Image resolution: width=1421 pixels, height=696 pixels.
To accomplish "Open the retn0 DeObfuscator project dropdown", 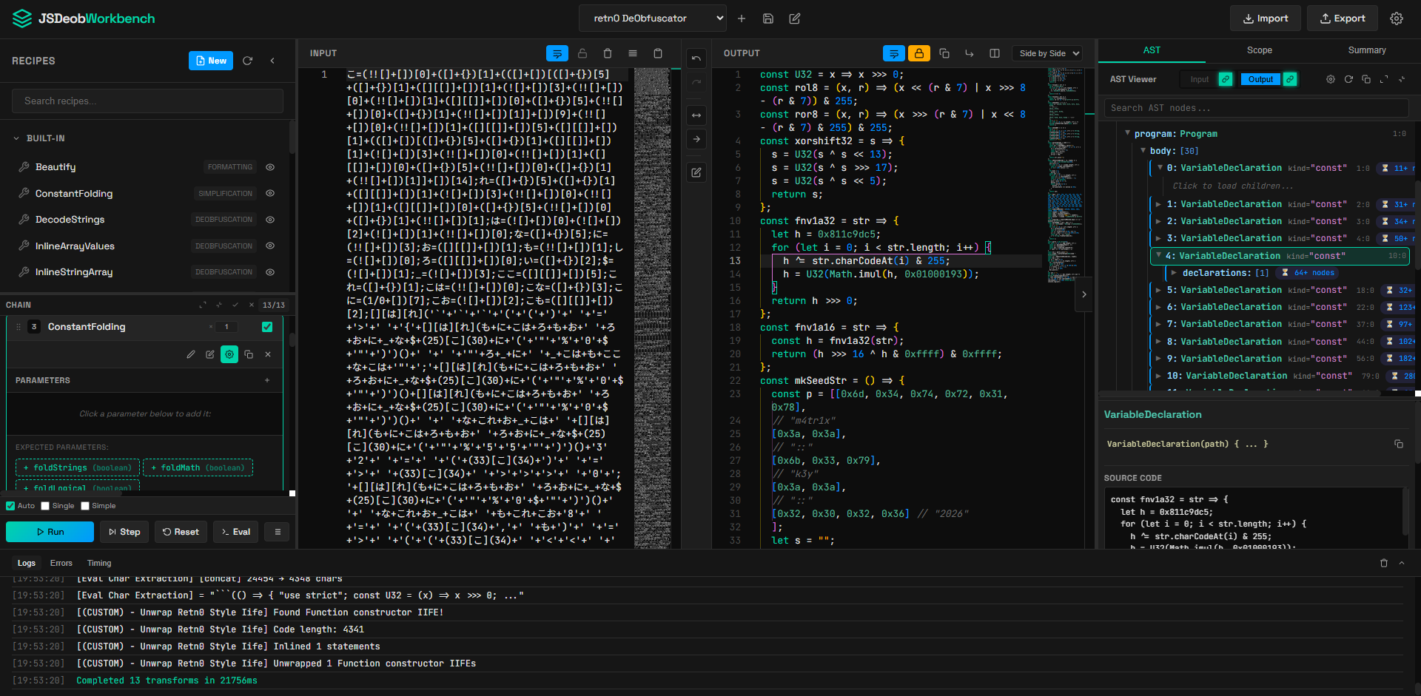I will point(654,18).
